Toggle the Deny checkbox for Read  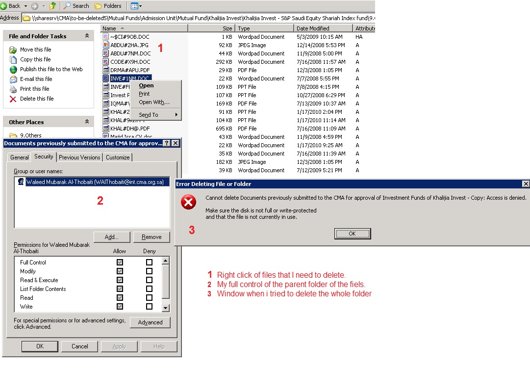point(149,297)
